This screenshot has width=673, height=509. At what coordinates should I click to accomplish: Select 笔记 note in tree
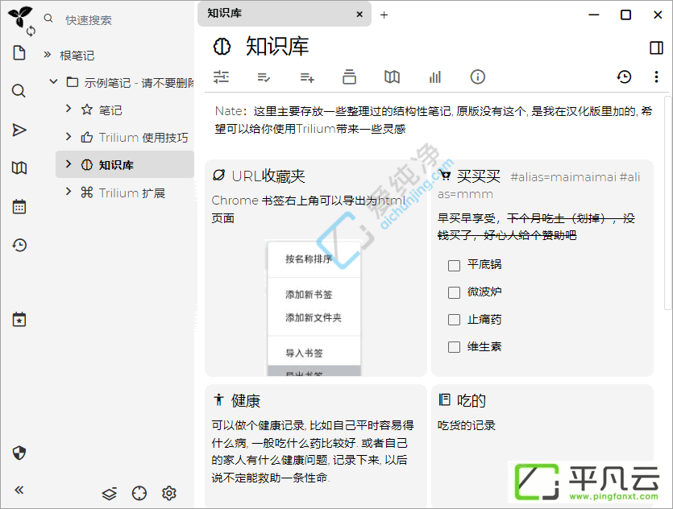pos(110,110)
